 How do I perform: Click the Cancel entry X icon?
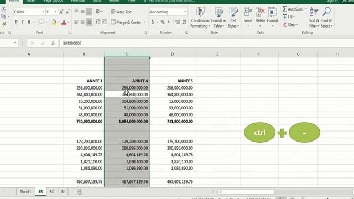coord(32,43)
